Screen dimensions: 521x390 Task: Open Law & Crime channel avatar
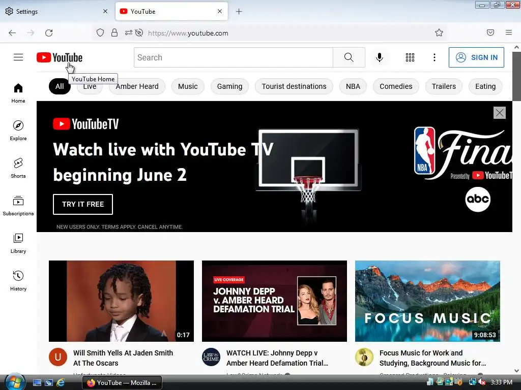point(211,357)
